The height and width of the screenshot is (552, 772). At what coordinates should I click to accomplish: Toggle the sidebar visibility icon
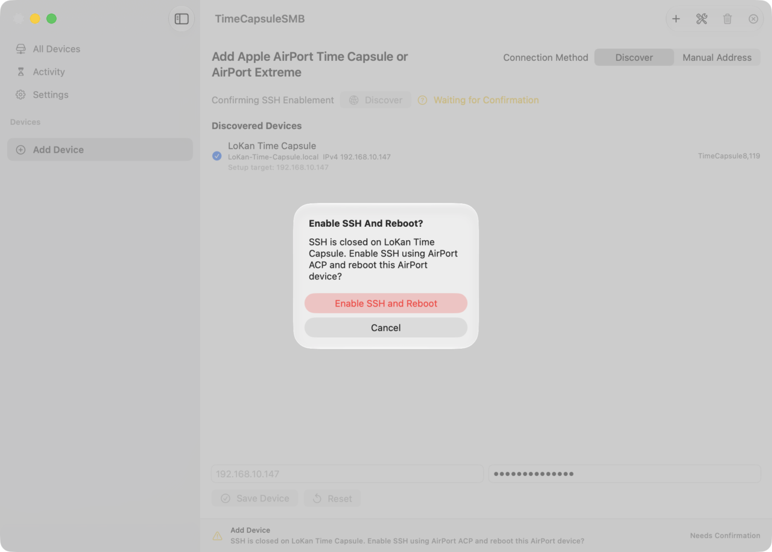coord(182,19)
